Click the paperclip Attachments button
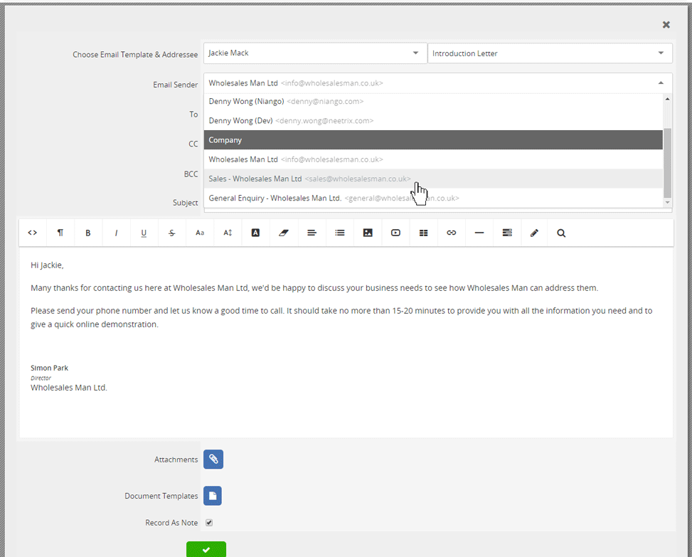Viewport: 692px width, 557px height. point(213,460)
